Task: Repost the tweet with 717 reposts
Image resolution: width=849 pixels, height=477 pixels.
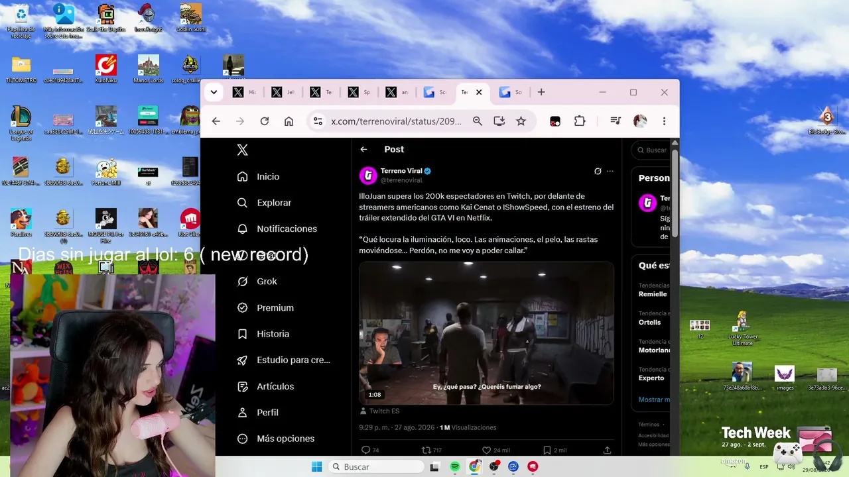Action: tap(426, 450)
